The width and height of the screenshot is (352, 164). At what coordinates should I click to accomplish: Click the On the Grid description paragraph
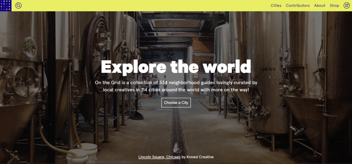(176, 86)
